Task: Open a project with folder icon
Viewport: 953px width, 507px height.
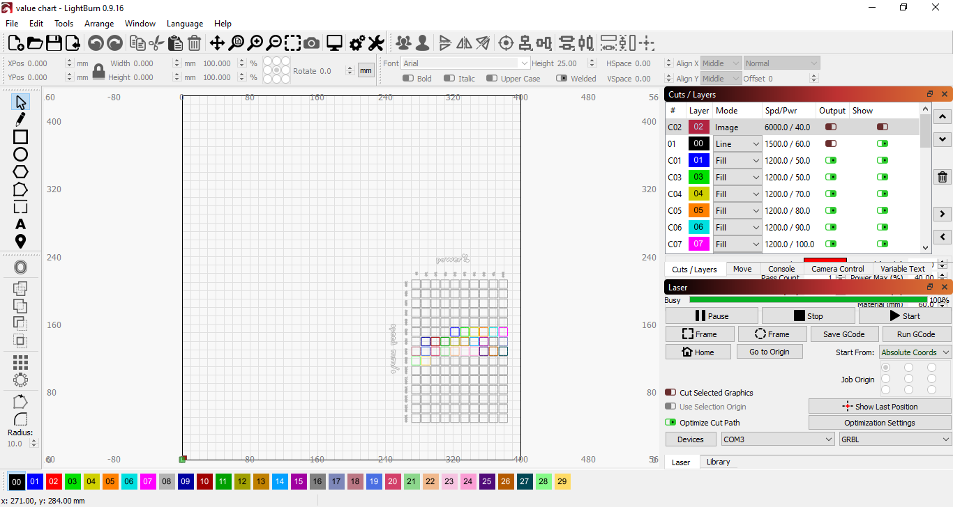Action: coord(35,43)
